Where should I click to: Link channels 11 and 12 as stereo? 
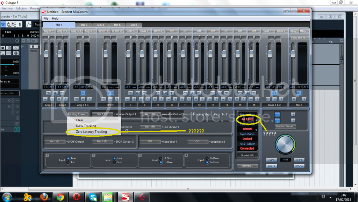(193, 93)
